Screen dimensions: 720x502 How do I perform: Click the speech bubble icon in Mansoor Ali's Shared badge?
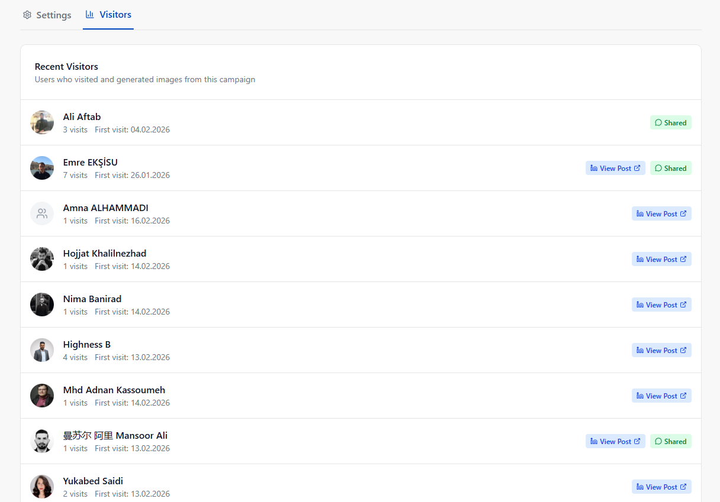click(x=658, y=441)
